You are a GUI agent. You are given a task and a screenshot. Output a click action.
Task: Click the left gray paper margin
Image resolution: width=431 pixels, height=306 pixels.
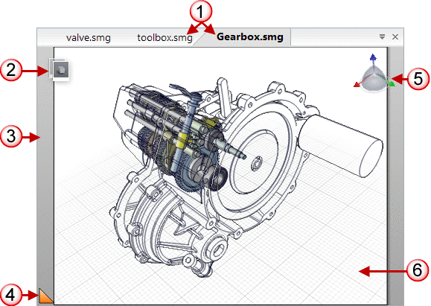click(x=45, y=165)
